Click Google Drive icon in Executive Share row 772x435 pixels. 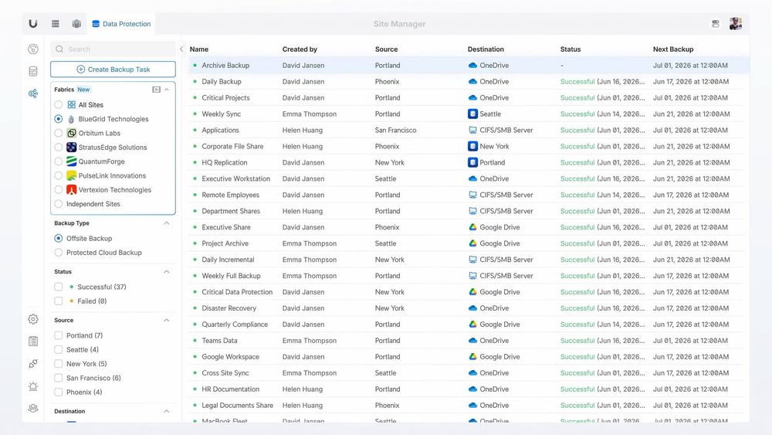pyautogui.click(x=472, y=227)
